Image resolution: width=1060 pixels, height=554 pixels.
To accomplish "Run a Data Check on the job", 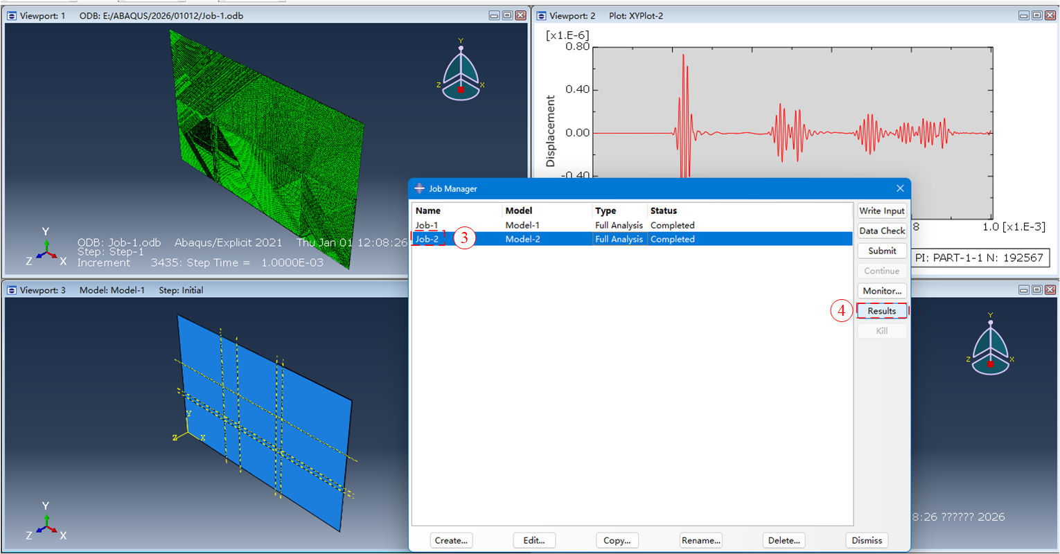I will 882,231.
